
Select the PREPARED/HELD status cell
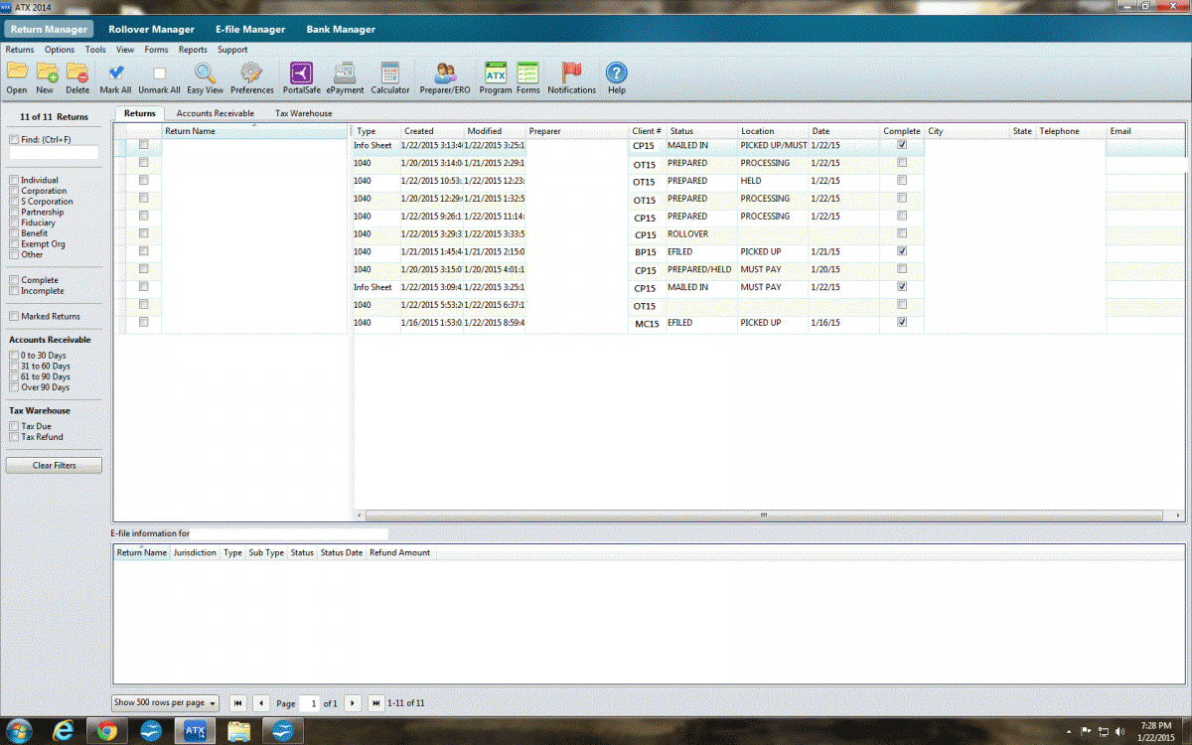[701, 269]
